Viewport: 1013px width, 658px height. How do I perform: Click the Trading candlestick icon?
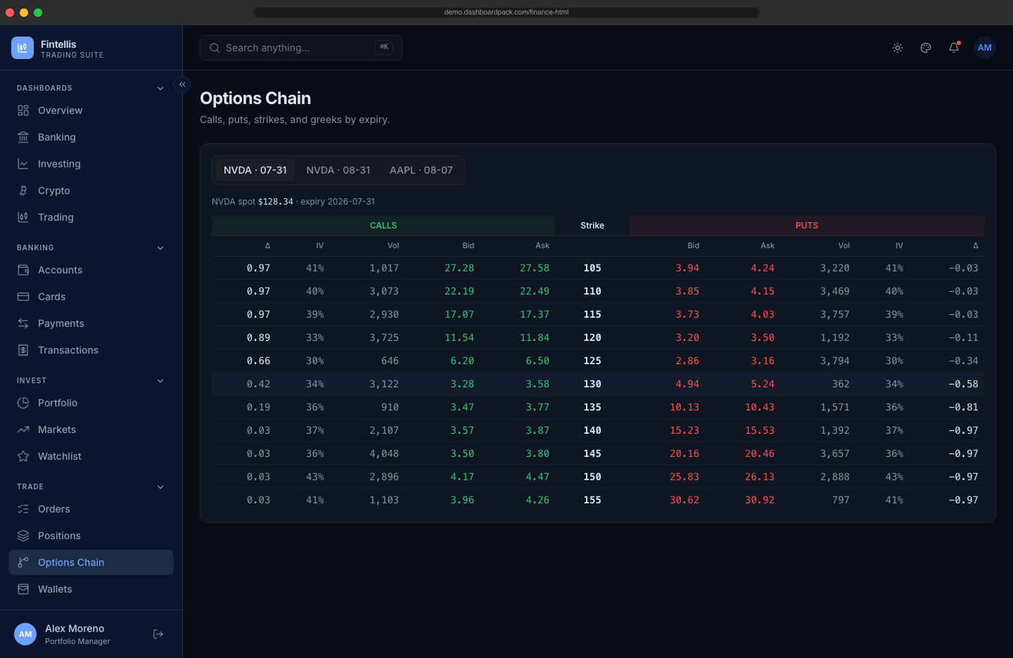click(23, 217)
